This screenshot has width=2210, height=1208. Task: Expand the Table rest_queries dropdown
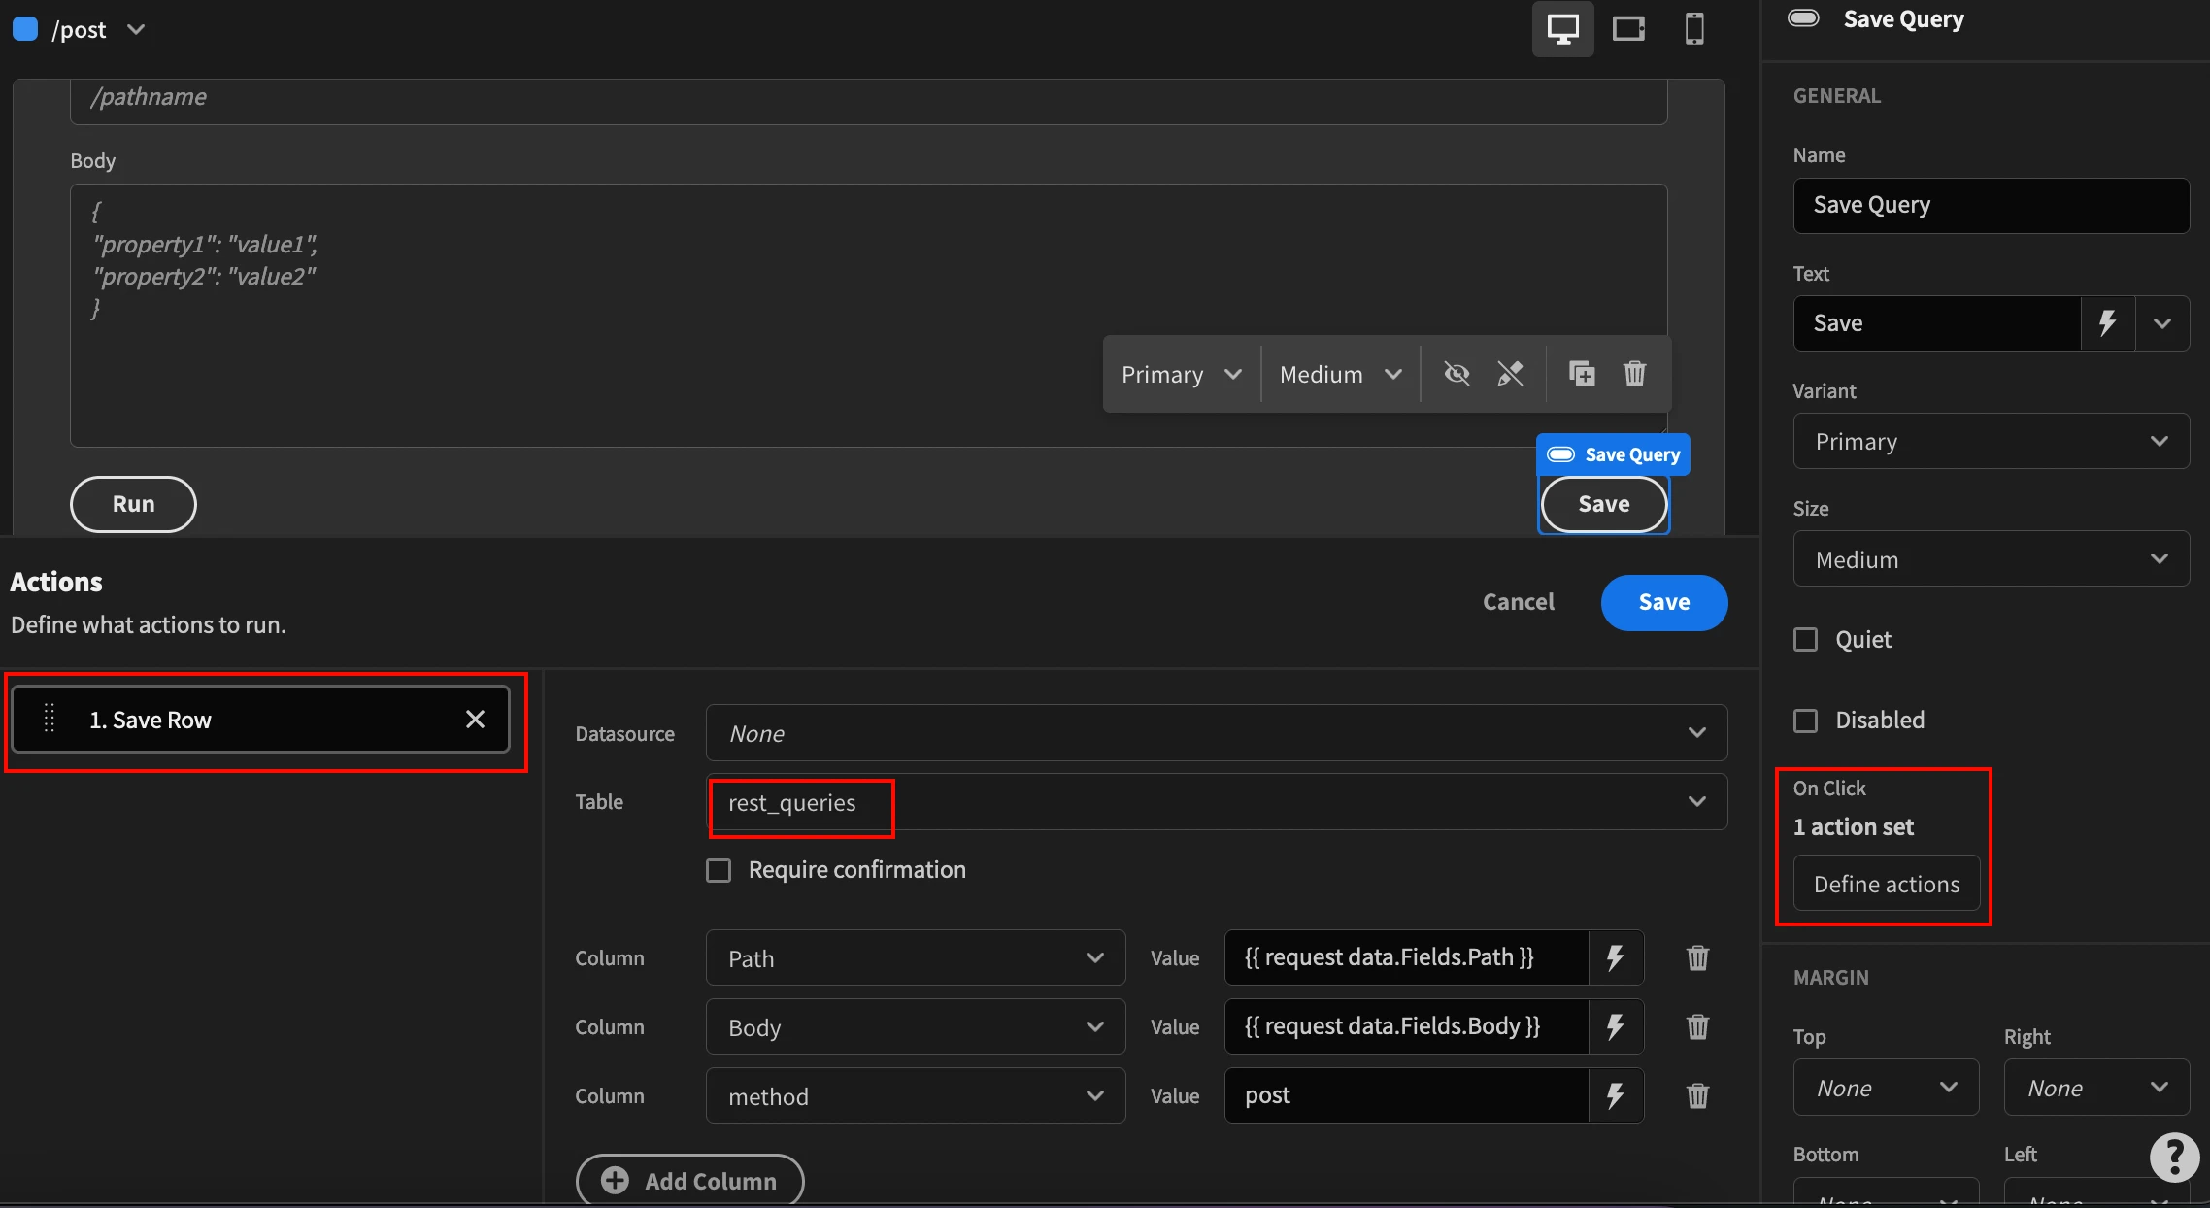tap(1217, 802)
